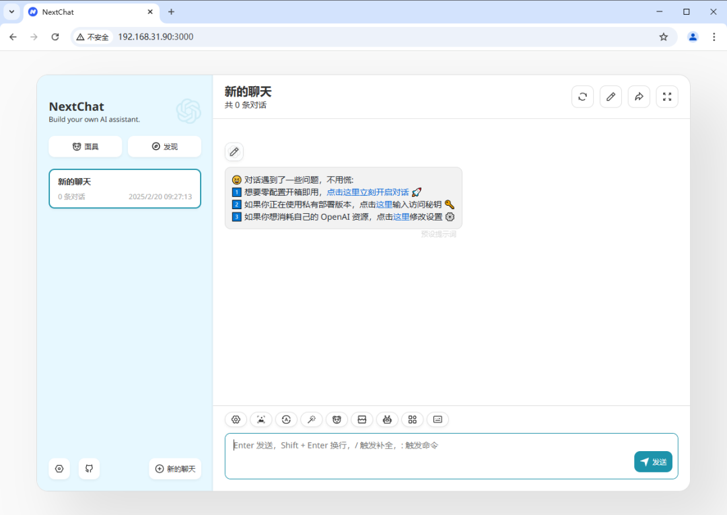Click the 面具 masks button

point(85,147)
